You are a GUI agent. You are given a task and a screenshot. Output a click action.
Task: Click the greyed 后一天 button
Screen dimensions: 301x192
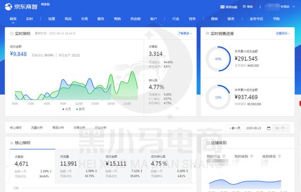coord(281,128)
